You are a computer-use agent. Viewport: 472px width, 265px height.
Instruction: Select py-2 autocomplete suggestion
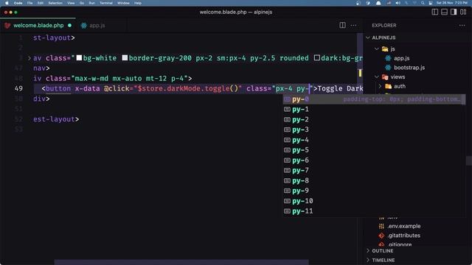pyautogui.click(x=374, y=119)
